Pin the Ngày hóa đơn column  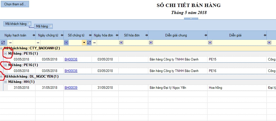click(x=117, y=35)
